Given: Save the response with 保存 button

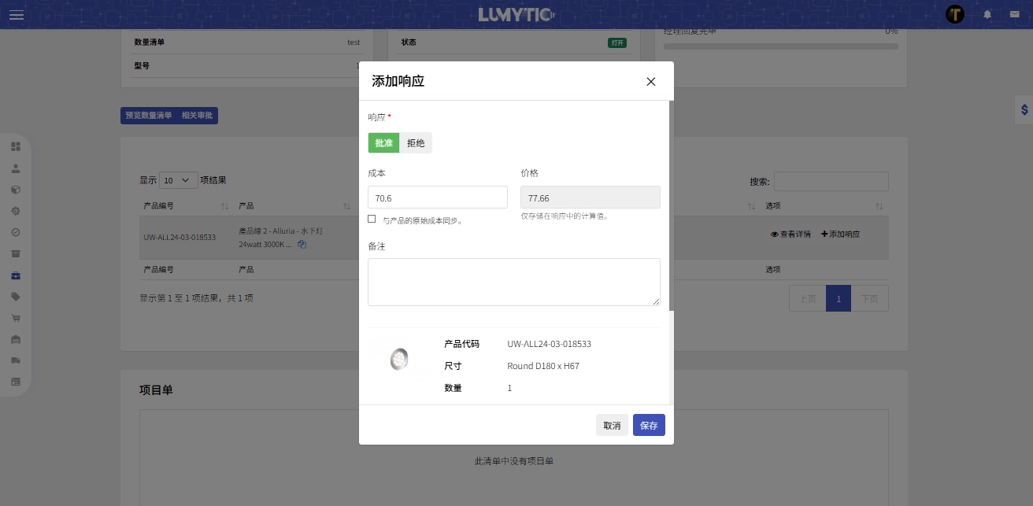Looking at the screenshot, I should tap(649, 425).
